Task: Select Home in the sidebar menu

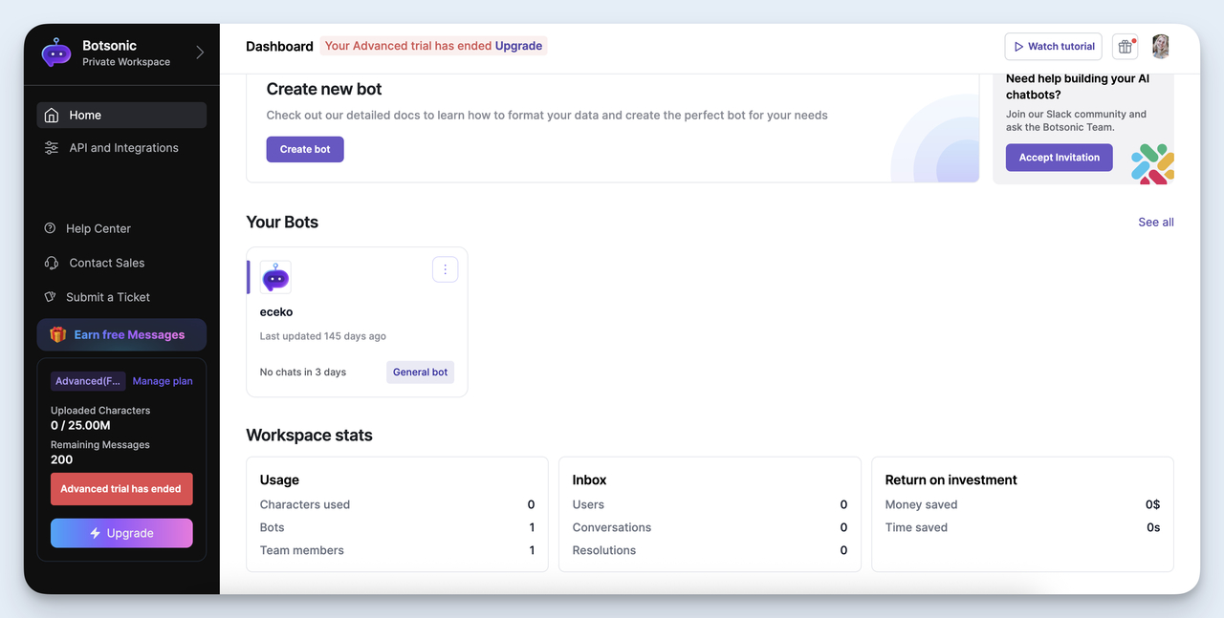Action: click(x=85, y=114)
